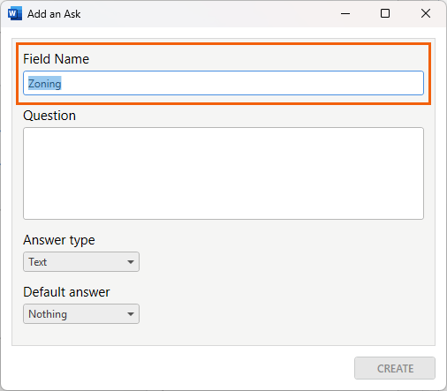The image size is (447, 391).
Task: Click empty title bar space beside Add an Ask
Action: point(206,14)
